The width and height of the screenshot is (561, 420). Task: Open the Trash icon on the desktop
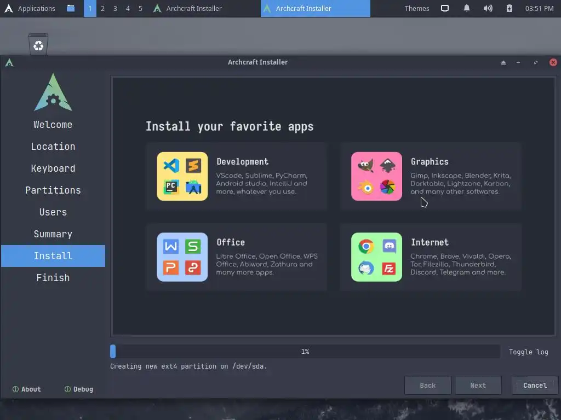pyautogui.click(x=38, y=44)
